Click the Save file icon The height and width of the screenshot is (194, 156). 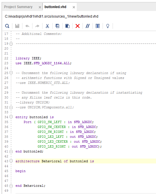(17, 26)
